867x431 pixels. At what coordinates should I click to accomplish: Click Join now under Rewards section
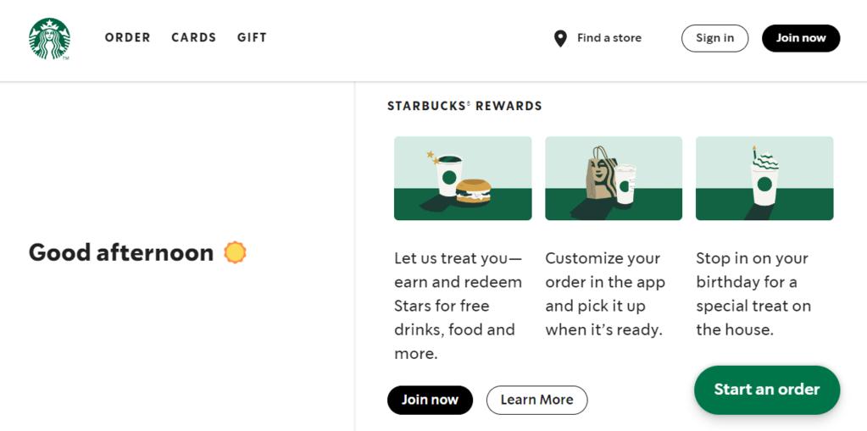430,400
